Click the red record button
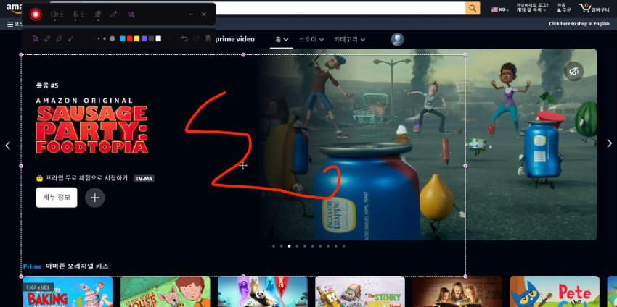Image resolution: width=617 pixels, height=307 pixels. (x=36, y=14)
